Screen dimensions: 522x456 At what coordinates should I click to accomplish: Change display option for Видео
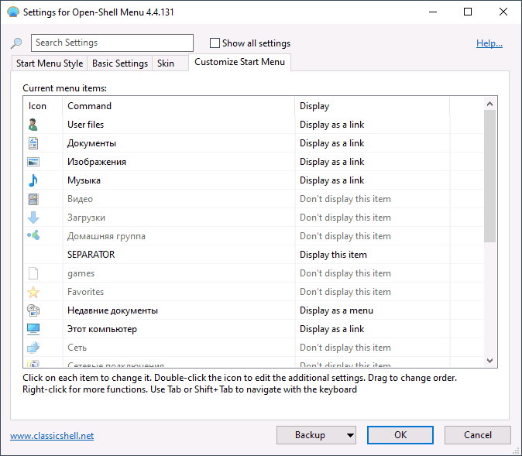pos(345,199)
